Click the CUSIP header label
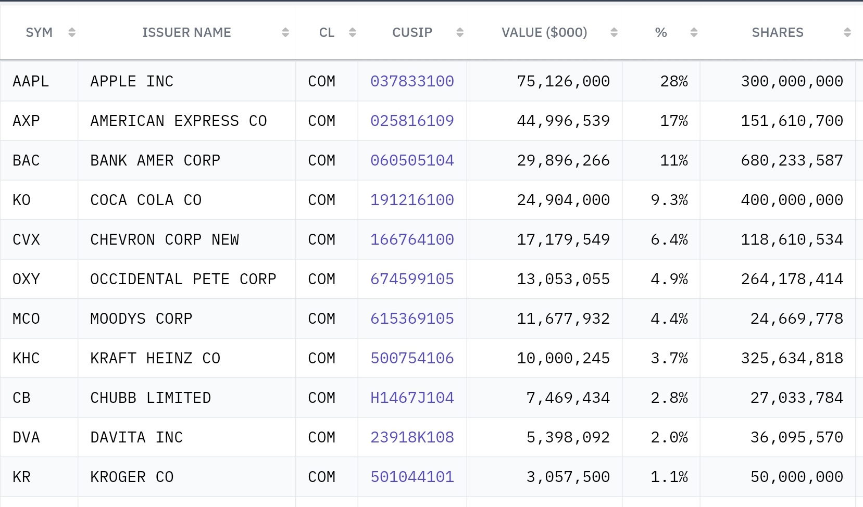The image size is (863, 507). click(x=412, y=32)
